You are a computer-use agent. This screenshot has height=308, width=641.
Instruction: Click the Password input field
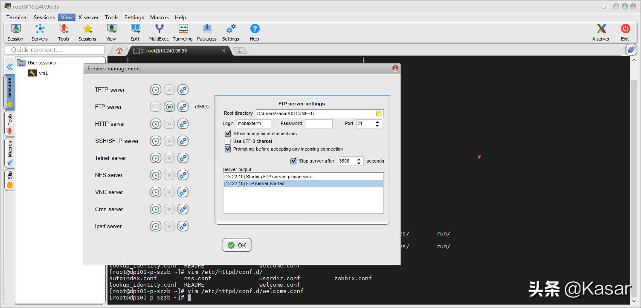click(319, 124)
